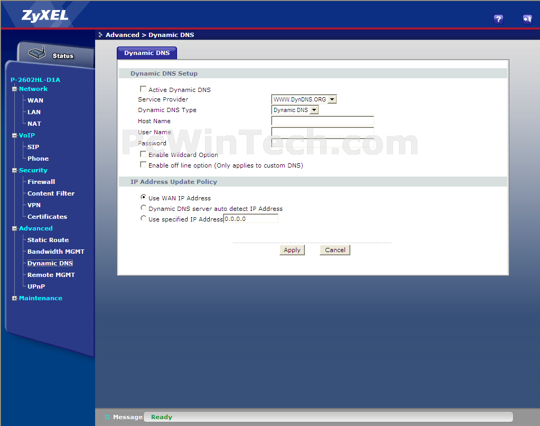Screen dimensions: 540x426
Task: Open the VPN page
Action: pyautogui.click(x=34, y=205)
